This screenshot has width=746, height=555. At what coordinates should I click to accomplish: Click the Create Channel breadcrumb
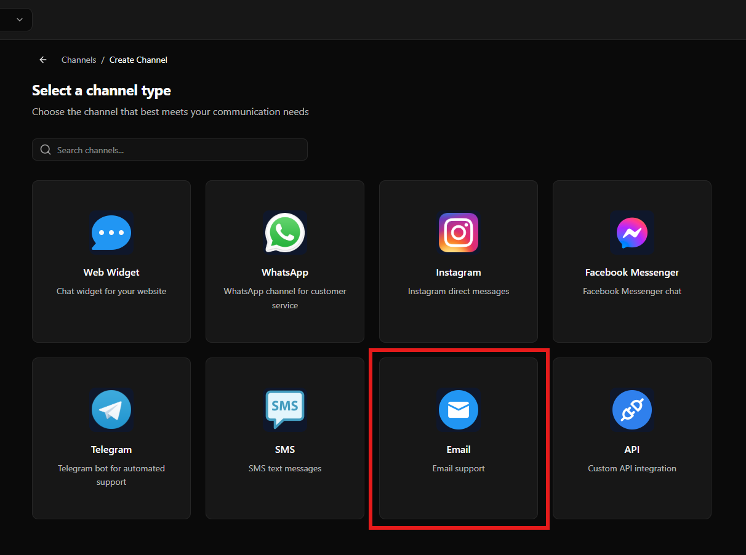click(x=138, y=60)
